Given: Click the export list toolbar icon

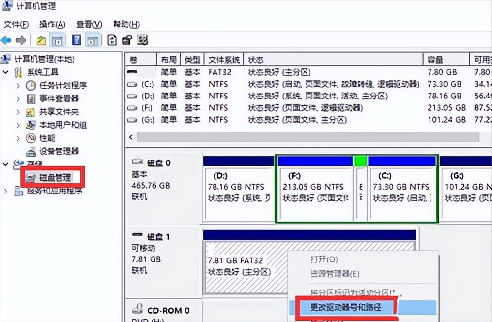Looking at the screenshot, I should [x=112, y=40].
